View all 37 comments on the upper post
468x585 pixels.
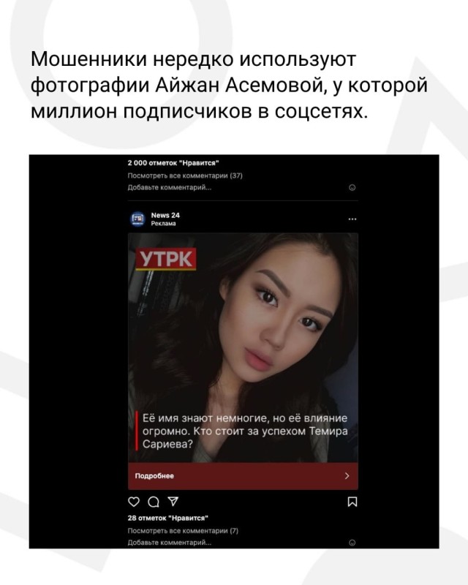pos(185,175)
